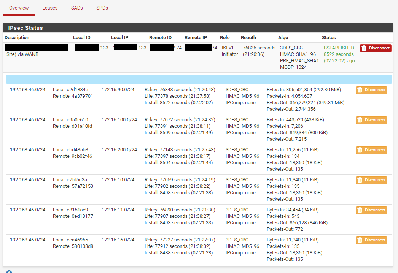The image size is (398, 273).
Task: Click the trash icon on the red Disconnect button
Action: 364,48
